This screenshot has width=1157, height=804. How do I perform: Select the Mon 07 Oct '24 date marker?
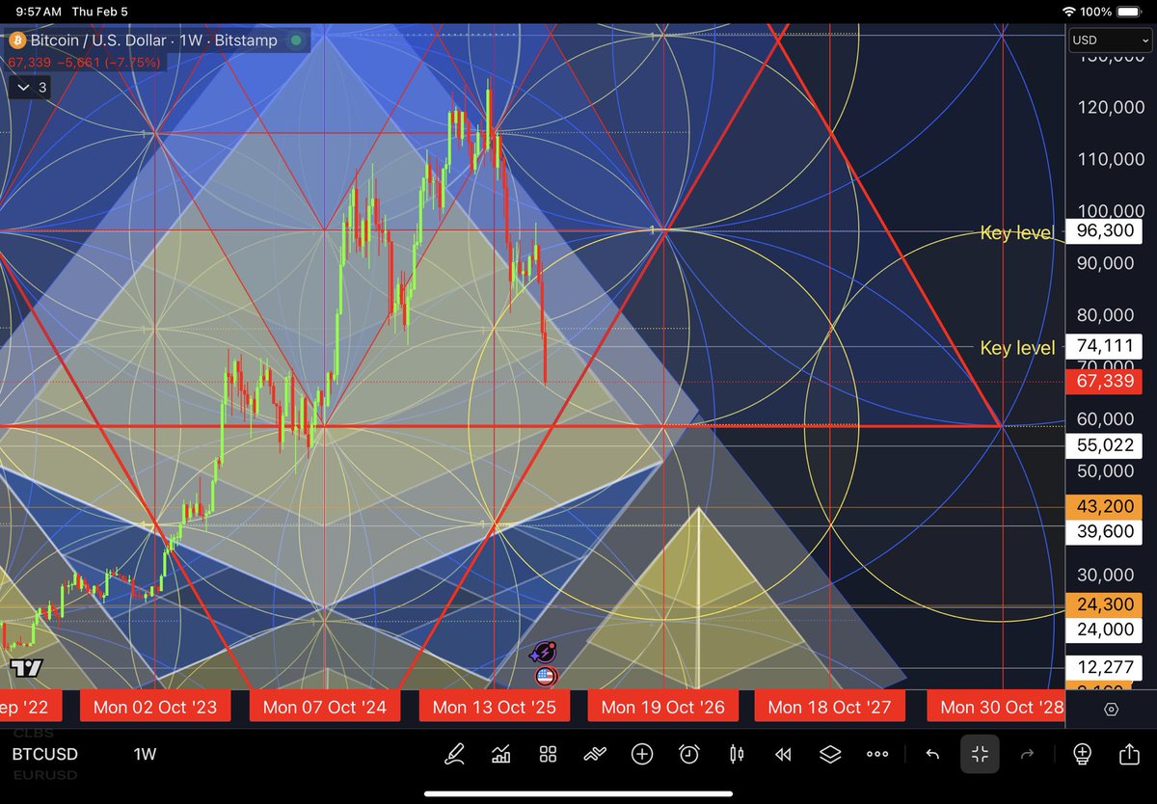[x=324, y=707]
